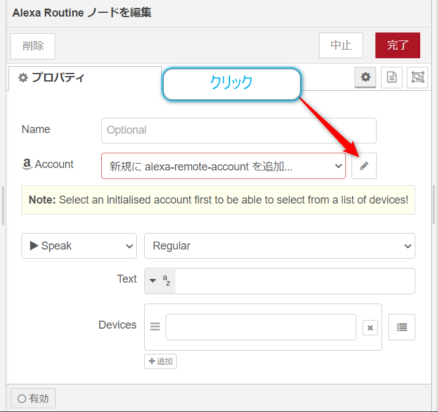The height and width of the screenshot is (412, 438).
Task: Add a device with the 追加 button
Action: [x=160, y=361]
